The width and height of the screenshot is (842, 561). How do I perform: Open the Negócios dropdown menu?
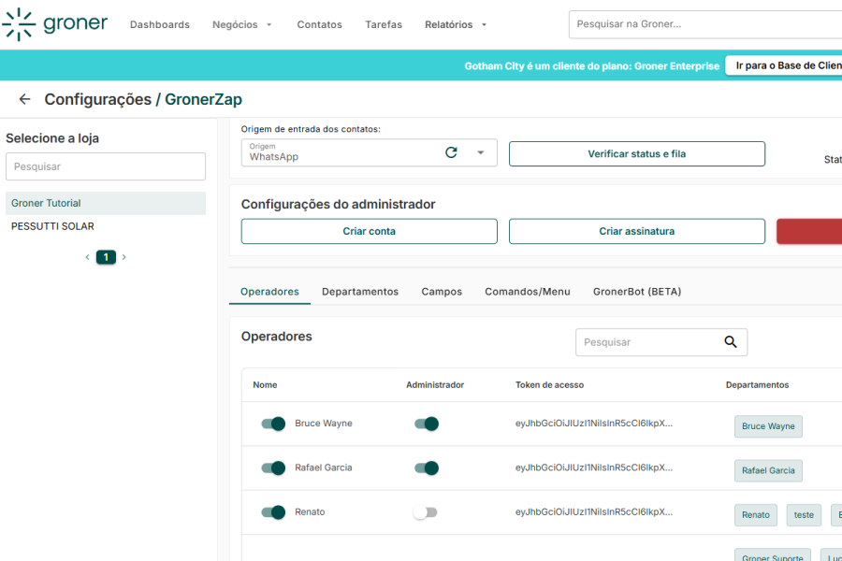[x=242, y=24]
